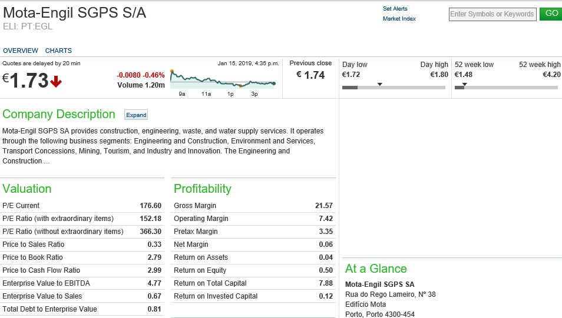Image resolution: width=562 pixels, height=318 pixels.
Task: Click the green GO search button
Action: 551,14
